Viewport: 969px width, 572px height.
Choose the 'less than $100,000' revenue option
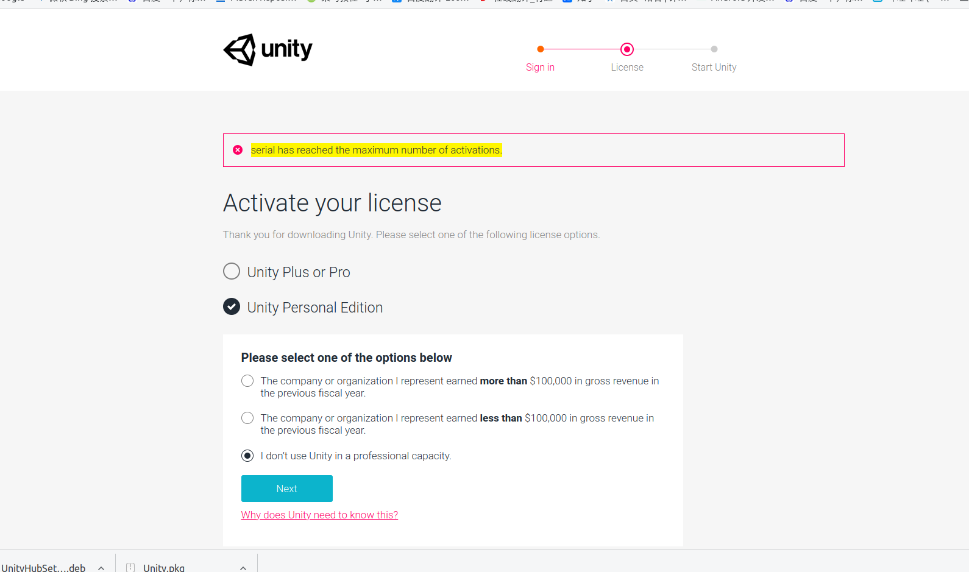[x=247, y=418]
